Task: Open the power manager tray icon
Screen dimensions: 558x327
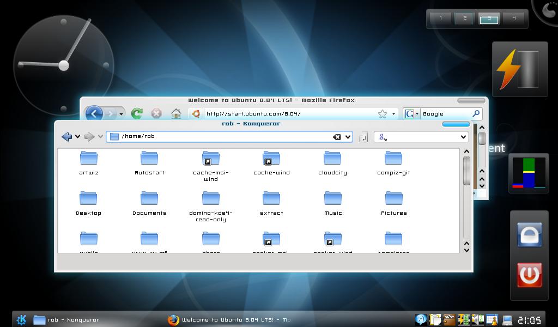Action: pos(463,319)
